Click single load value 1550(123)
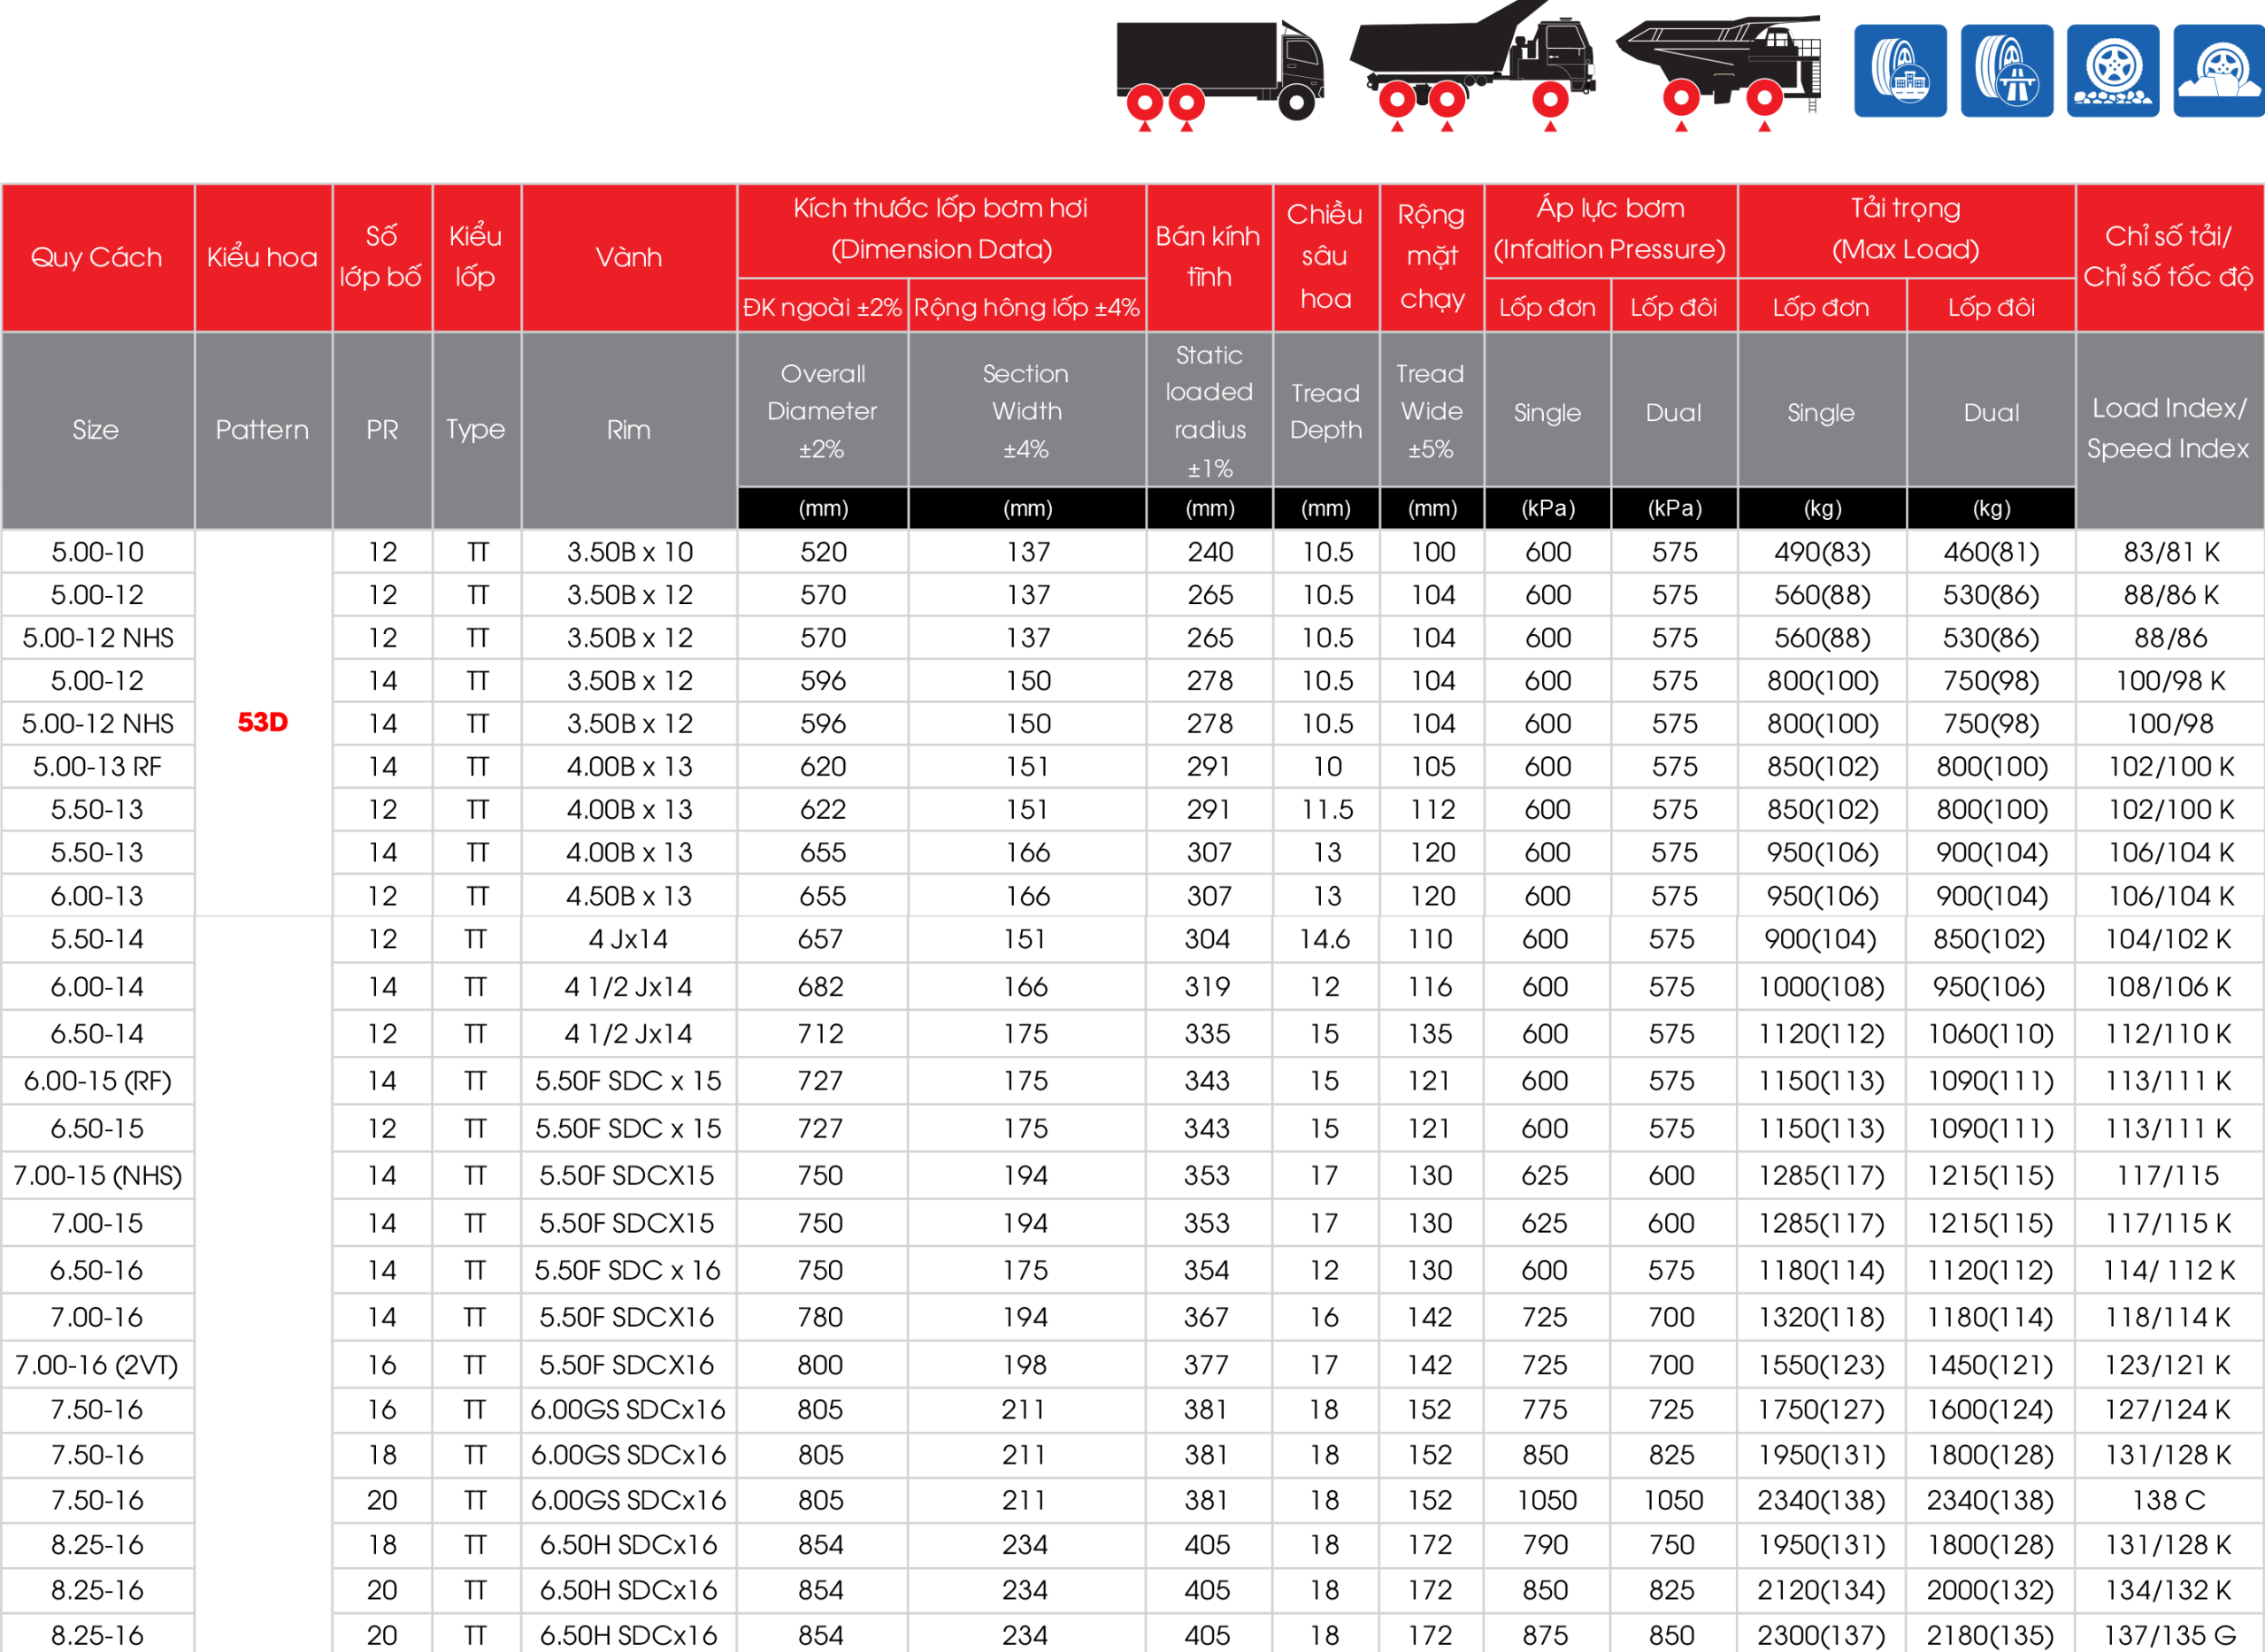Viewport: 2265px width, 1652px height. pyautogui.click(x=1822, y=1365)
